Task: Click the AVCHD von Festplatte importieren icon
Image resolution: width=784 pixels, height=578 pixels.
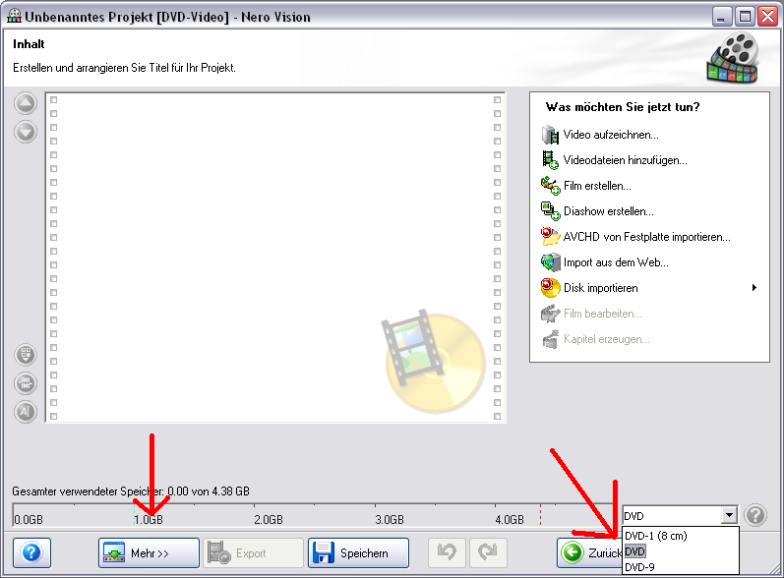Action: (x=550, y=237)
